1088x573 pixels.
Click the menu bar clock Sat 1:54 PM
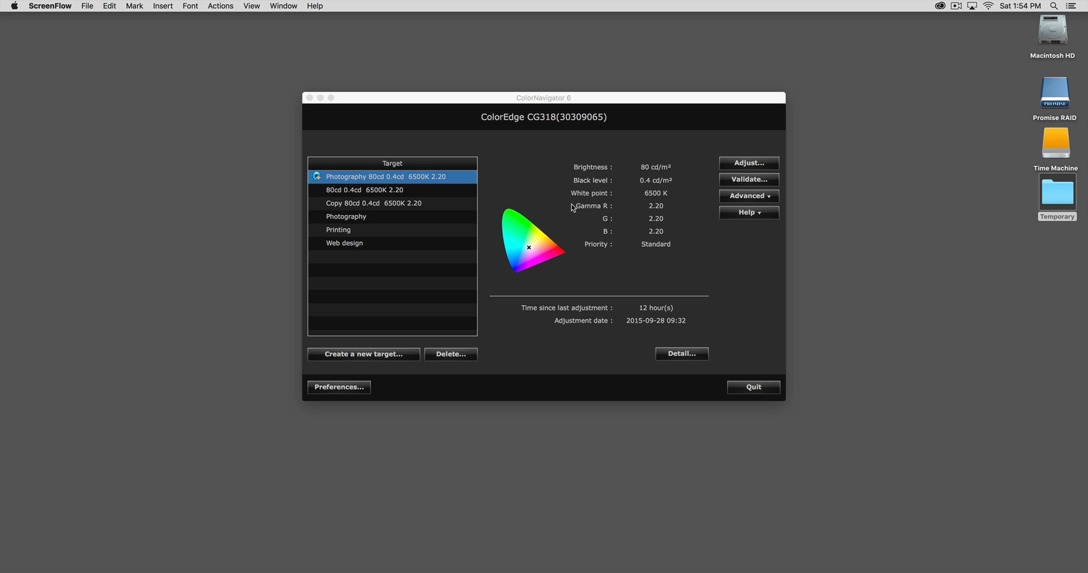tap(1020, 6)
